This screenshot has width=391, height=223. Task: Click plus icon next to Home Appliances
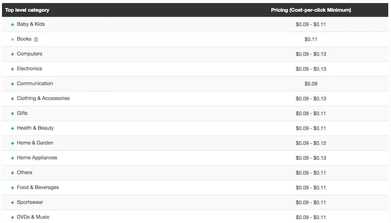pyautogui.click(x=12, y=158)
